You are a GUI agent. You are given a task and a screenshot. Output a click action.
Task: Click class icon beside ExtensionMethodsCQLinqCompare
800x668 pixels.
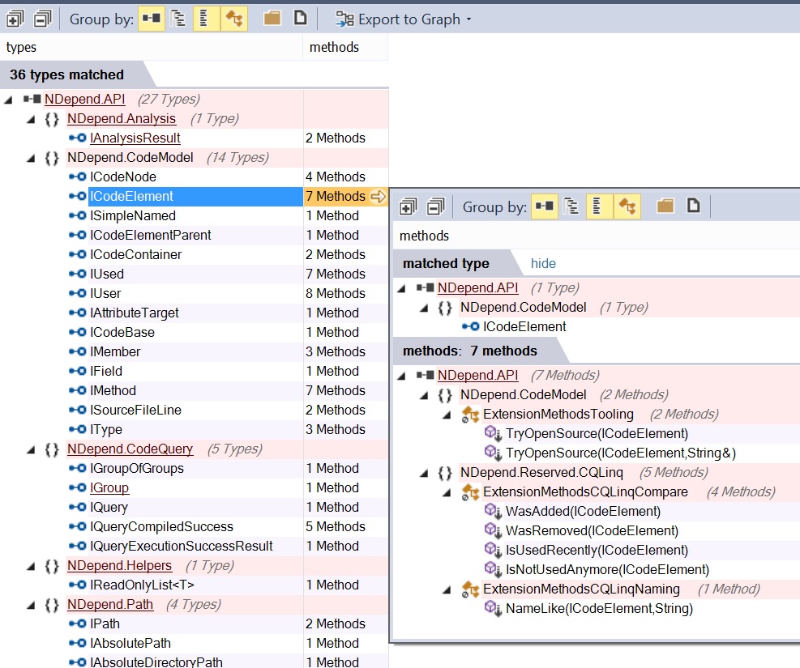[470, 492]
